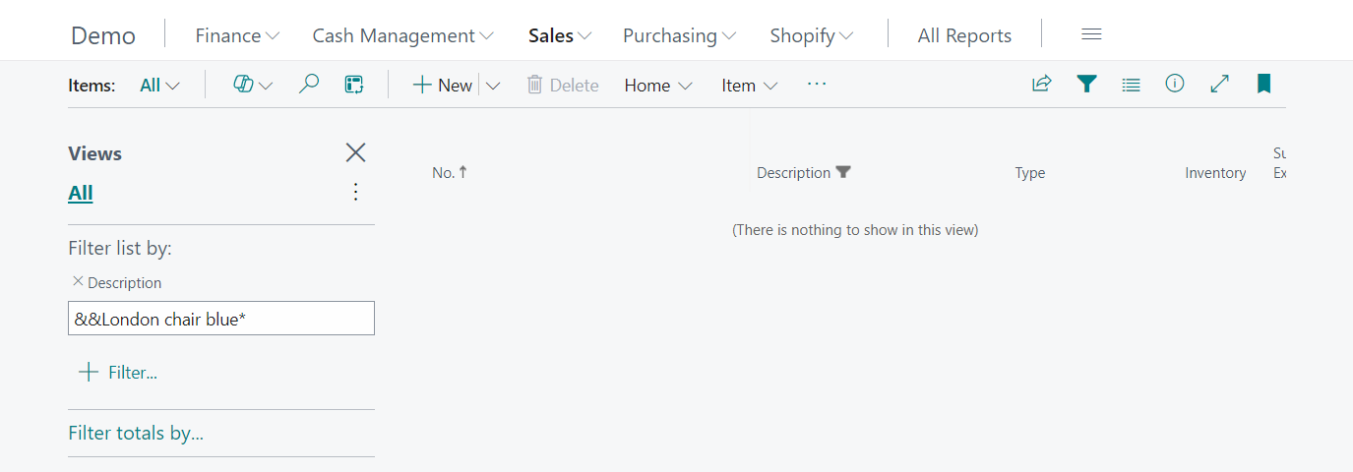This screenshot has width=1353, height=472.
Task: Click the All Reports link
Action: [x=963, y=35]
